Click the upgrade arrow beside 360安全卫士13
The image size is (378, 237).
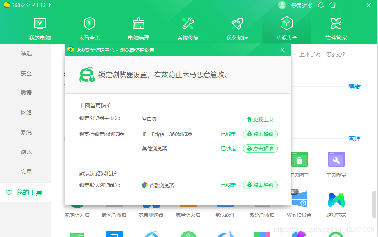point(50,5)
